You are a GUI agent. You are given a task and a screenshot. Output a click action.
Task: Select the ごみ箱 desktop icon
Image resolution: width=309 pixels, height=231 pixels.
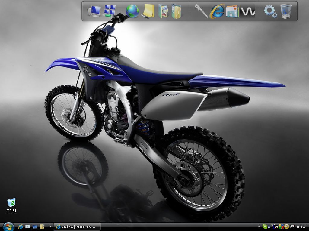[11, 205]
